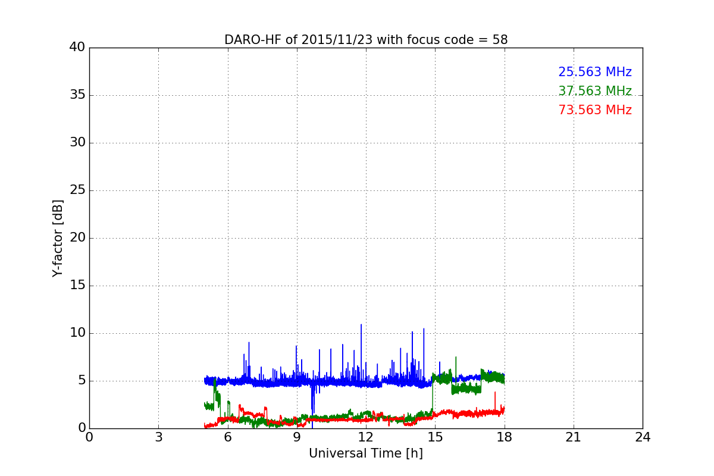
Task: Click x-axis tick value 9
Action: (x=297, y=437)
